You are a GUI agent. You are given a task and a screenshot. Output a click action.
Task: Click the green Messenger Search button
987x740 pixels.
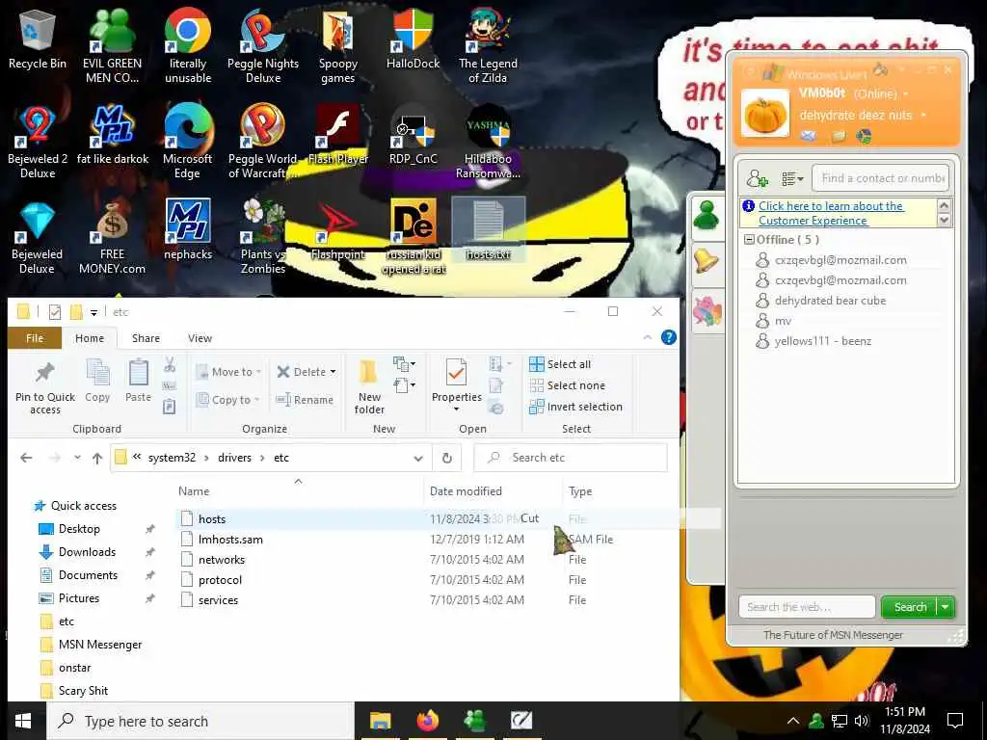pos(910,607)
